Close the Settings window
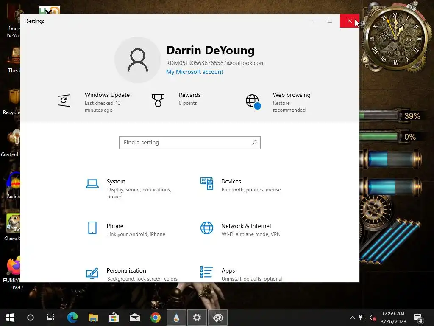434x326 pixels. click(350, 21)
